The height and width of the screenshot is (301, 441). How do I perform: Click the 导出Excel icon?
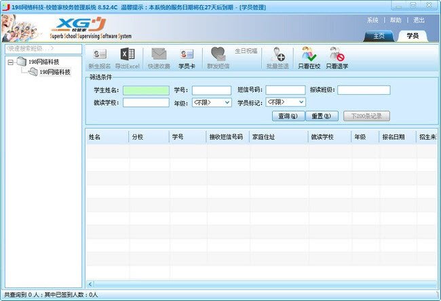click(128, 58)
